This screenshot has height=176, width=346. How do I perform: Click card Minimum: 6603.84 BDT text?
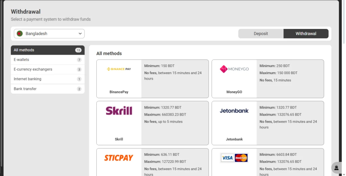click(x=278, y=155)
